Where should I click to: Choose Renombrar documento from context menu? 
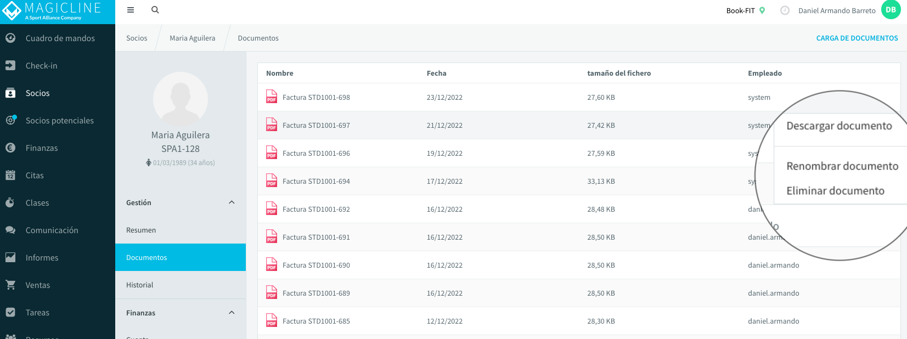842,166
